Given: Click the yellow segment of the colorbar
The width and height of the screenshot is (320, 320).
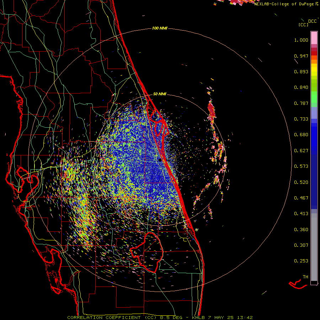Looking at the screenshot, I should point(314,70).
